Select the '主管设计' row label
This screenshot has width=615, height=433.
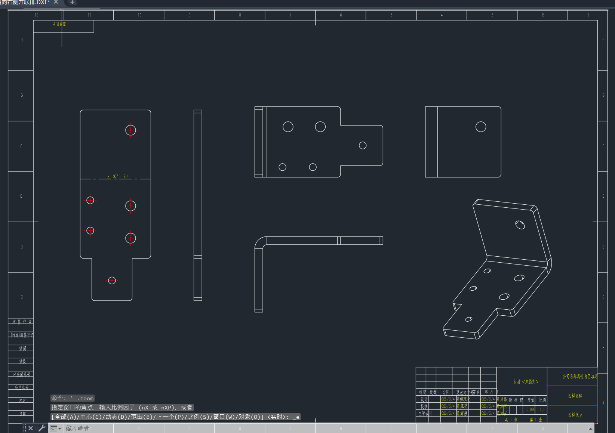click(x=425, y=413)
